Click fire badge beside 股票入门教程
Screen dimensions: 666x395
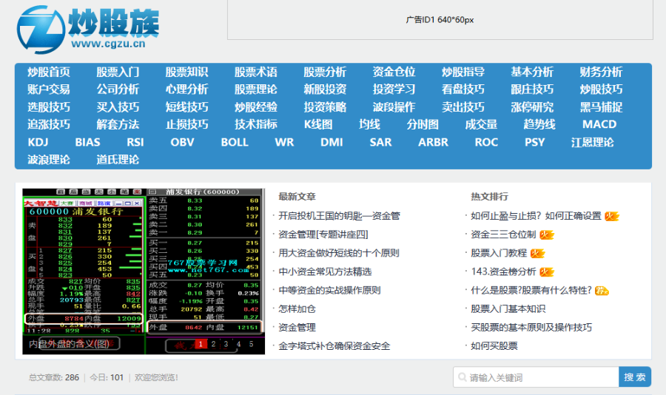(537, 254)
